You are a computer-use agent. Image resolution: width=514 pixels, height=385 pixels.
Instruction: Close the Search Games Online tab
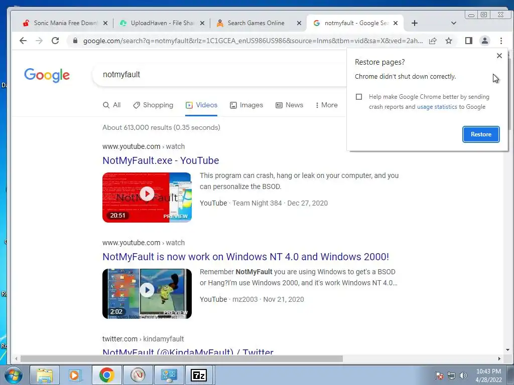pos(299,23)
